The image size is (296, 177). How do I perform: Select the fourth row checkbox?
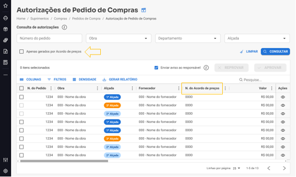point(22,122)
